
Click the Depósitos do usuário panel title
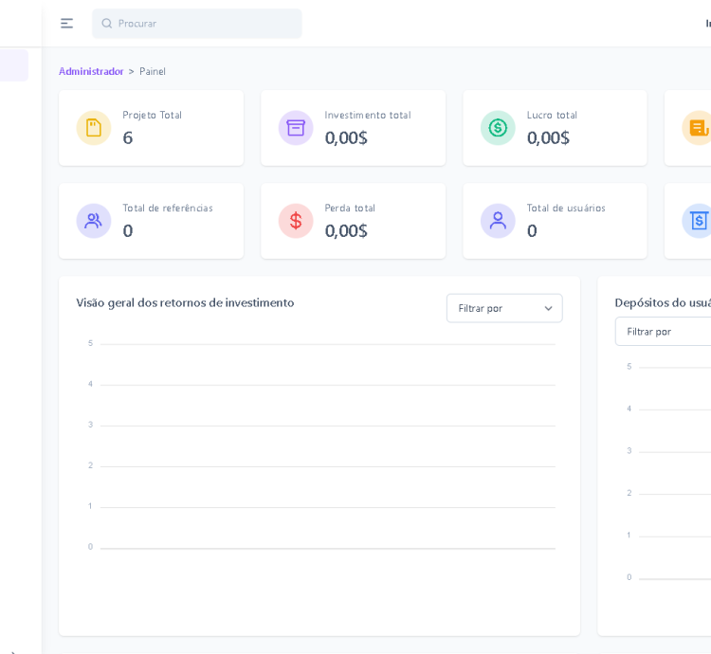663,303
